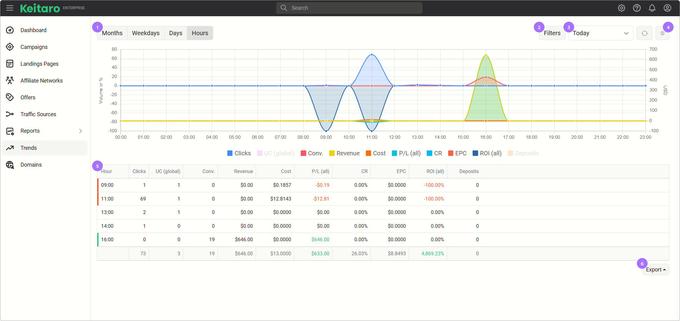Screen dimensions: 680x321
Task: Open notifications bell icon
Action: click(x=652, y=8)
